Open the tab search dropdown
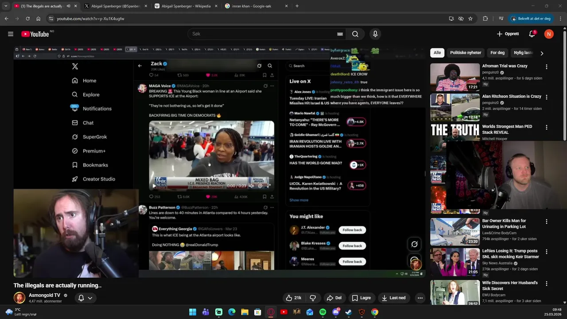Image resolution: width=567 pixels, height=319 pixels. (x=6, y=6)
